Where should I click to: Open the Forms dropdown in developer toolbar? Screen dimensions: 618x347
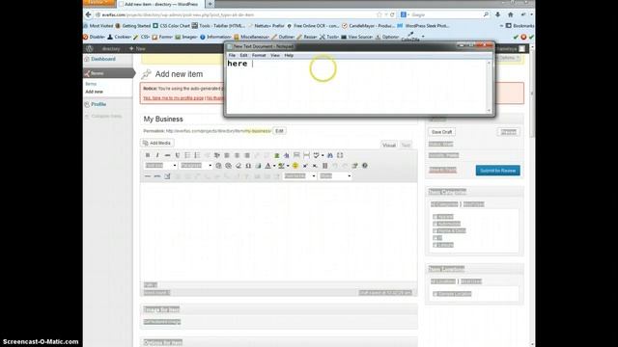[162, 37]
